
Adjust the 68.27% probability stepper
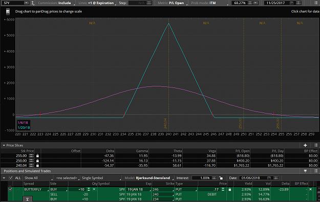tap(250, 3)
